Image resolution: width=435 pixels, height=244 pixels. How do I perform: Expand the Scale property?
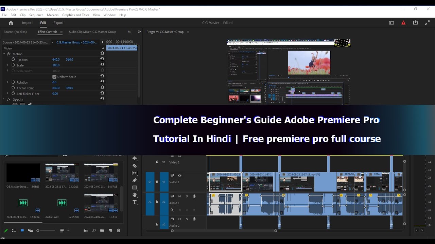[x=7, y=65]
